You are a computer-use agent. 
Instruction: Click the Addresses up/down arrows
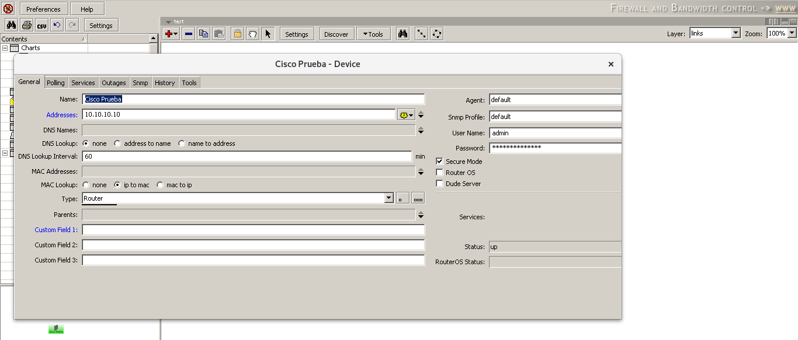pyautogui.click(x=421, y=115)
